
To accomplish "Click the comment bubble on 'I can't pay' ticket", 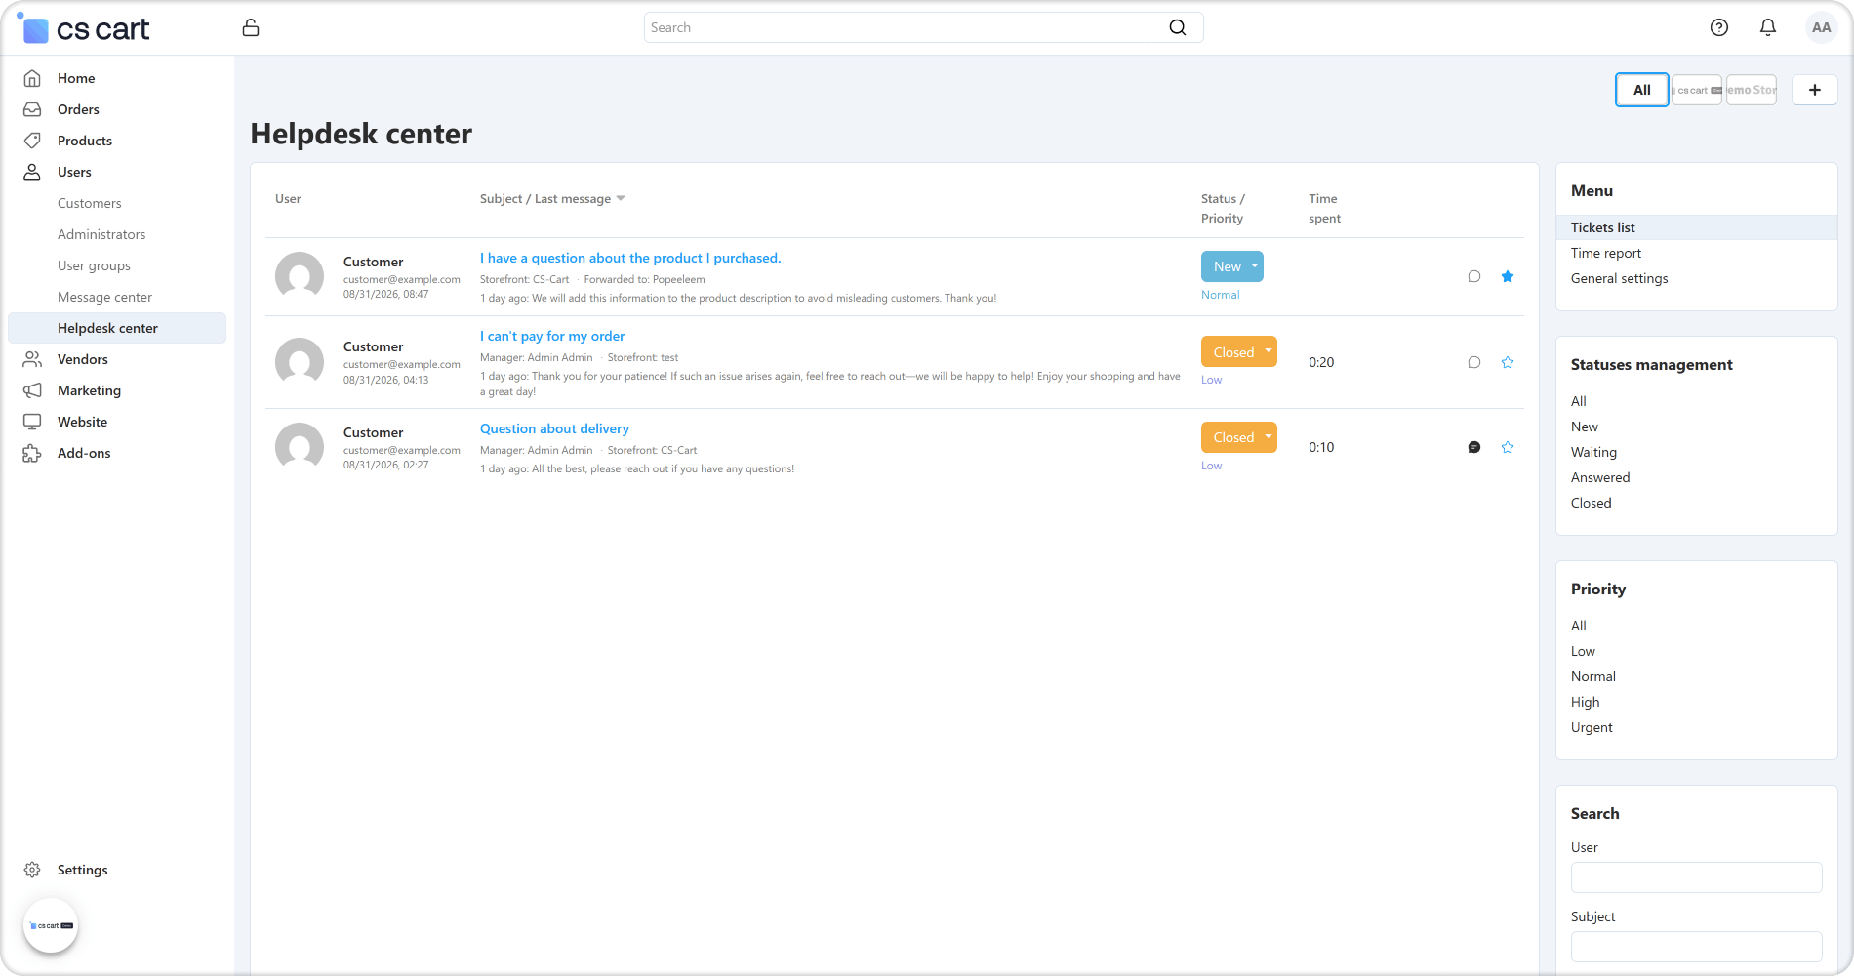I will click(1474, 362).
